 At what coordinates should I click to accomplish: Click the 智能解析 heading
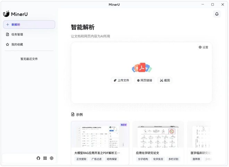(x=83, y=27)
